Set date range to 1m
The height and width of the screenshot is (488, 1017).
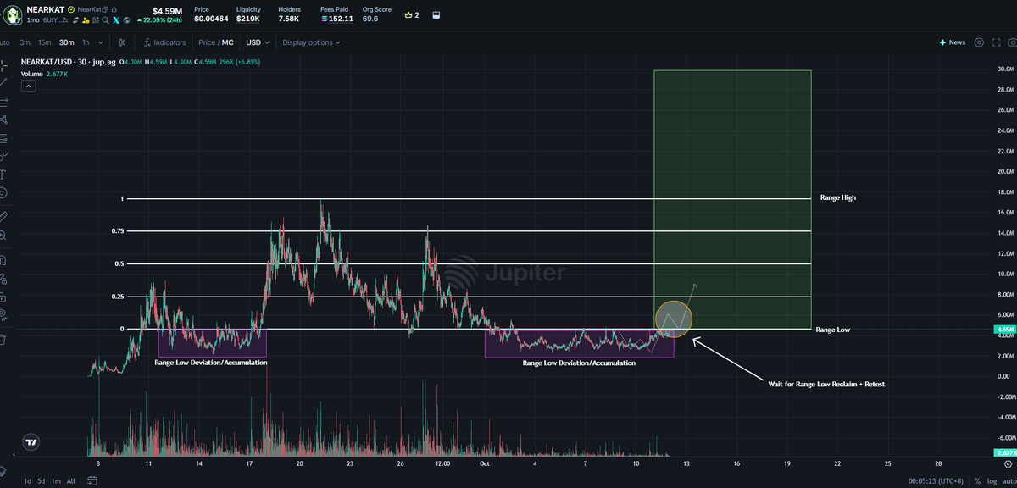tap(55, 480)
